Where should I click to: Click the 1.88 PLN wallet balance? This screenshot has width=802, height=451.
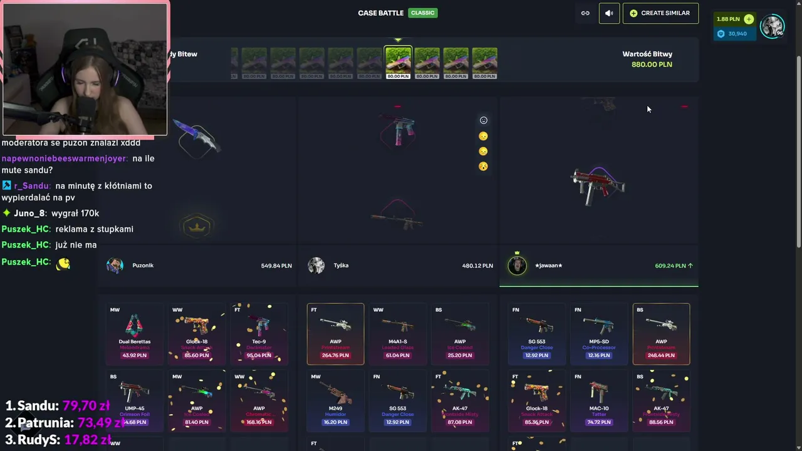pyautogui.click(x=728, y=19)
